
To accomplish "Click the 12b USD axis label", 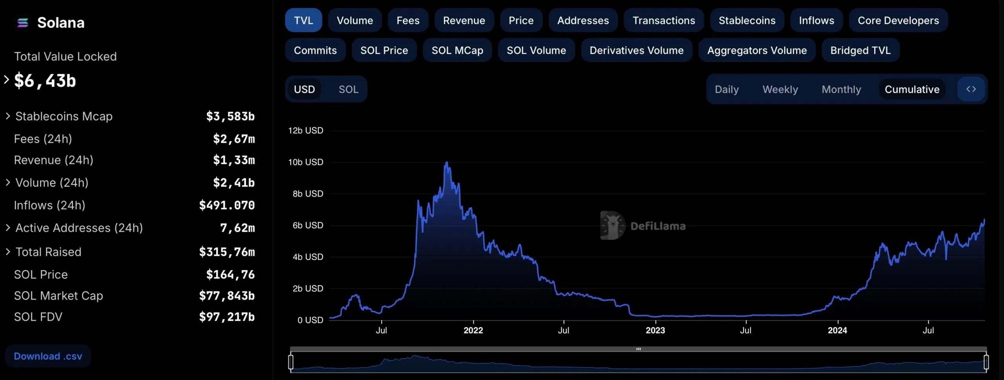I will pyautogui.click(x=306, y=131).
